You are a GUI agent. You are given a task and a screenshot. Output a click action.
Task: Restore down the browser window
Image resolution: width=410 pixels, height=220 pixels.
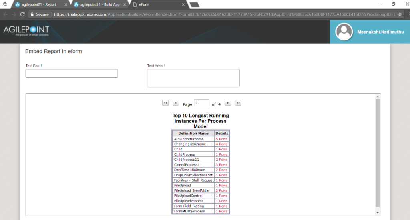point(394,4)
